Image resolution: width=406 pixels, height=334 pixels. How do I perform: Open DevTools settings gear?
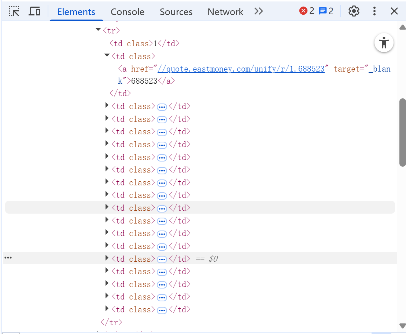coord(354,11)
